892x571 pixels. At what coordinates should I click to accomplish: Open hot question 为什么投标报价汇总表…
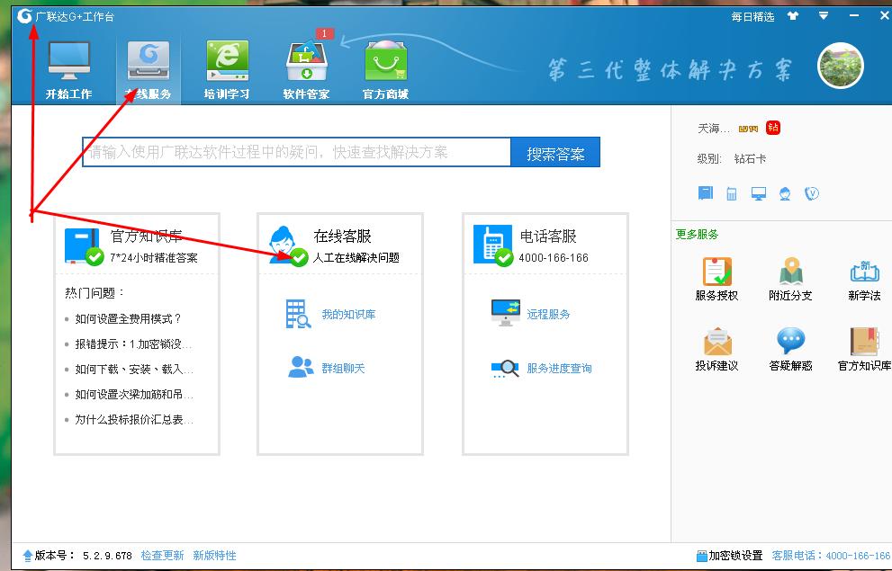coord(134,420)
